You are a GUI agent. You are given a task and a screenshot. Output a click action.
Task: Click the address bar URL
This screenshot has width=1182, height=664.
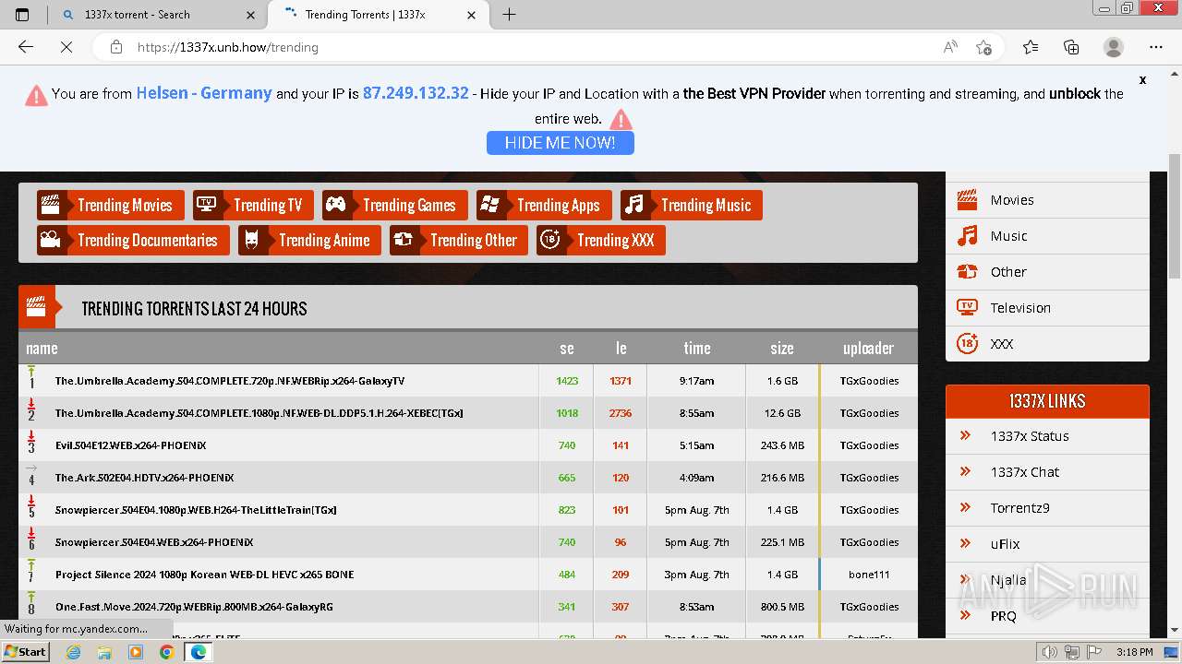(x=228, y=47)
